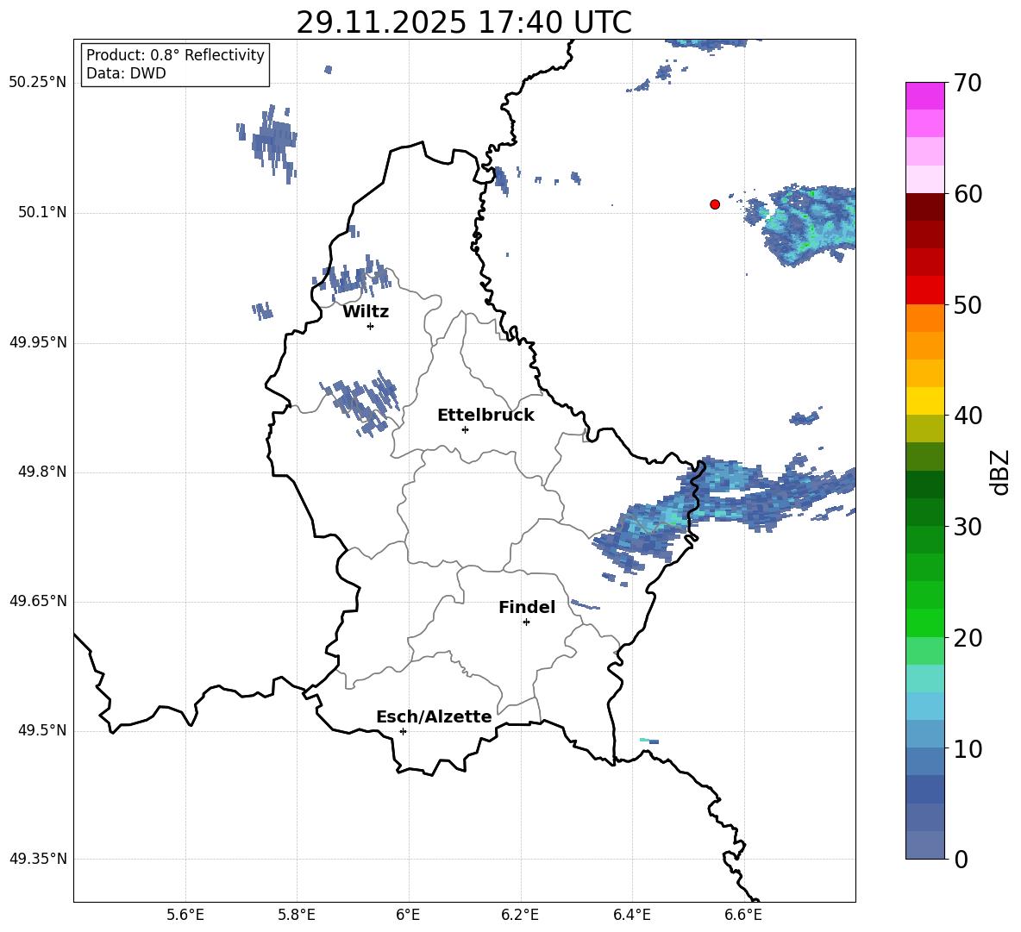Click the 6.4°E longitude label
This screenshot has height=932, width=1021.
point(631,915)
